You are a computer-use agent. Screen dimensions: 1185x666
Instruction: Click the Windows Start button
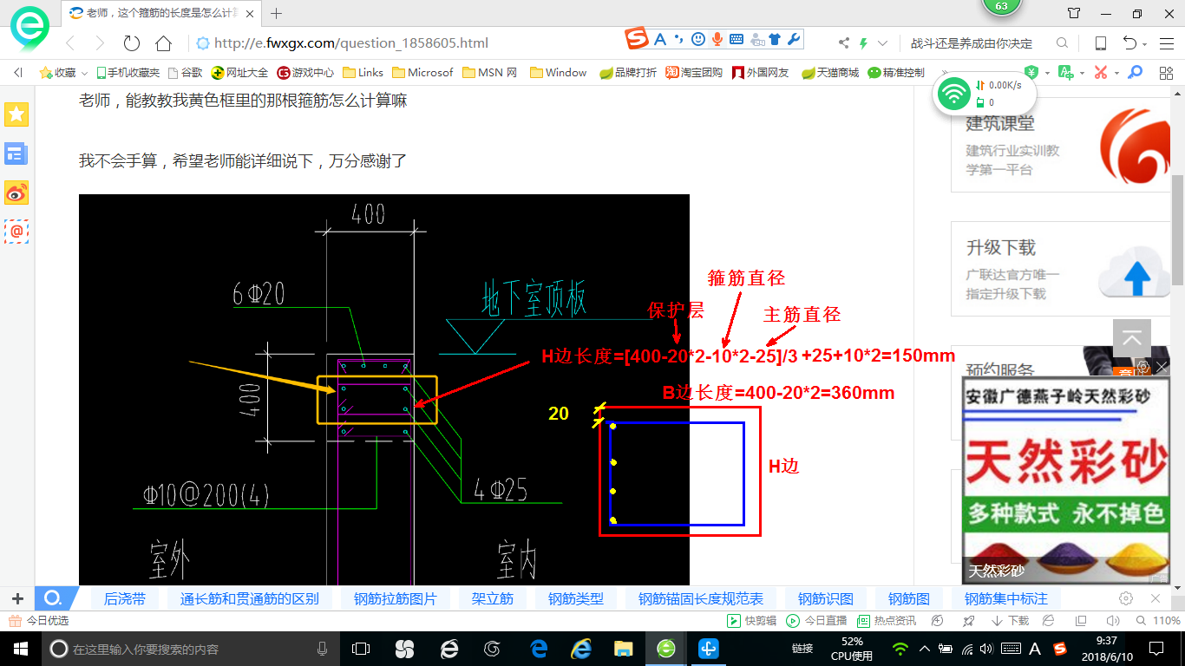click(19, 649)
